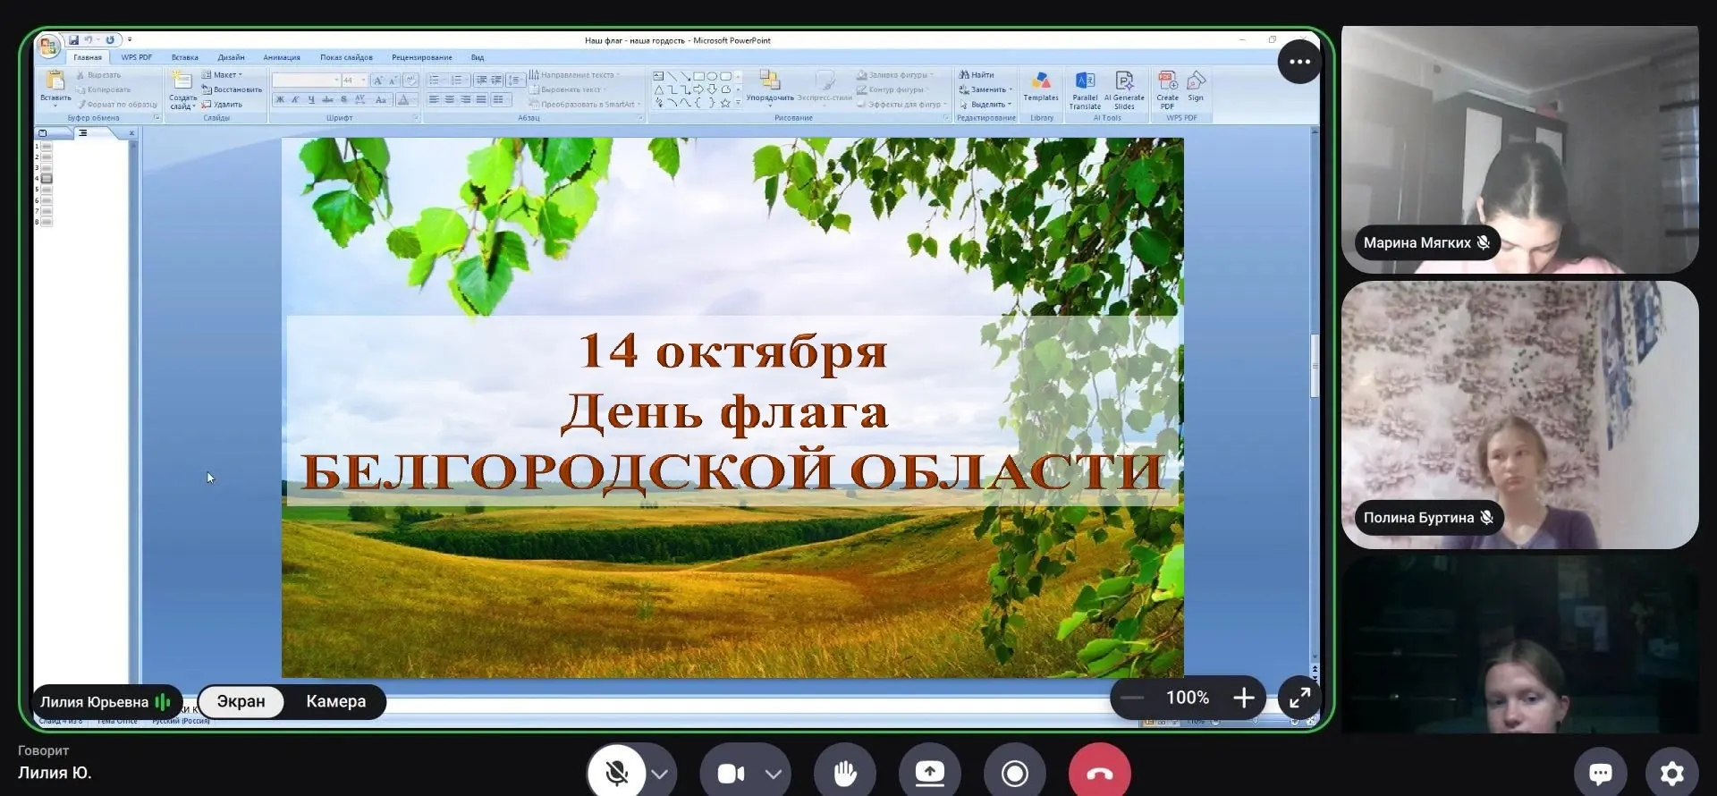This screenshot has height=796, width=1717.
Task: Click Упорядочить arrange button
Action: [x=770, y=87]
